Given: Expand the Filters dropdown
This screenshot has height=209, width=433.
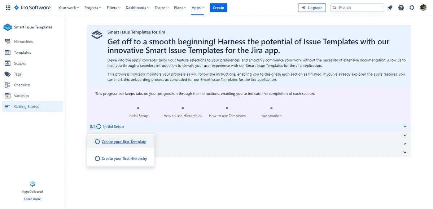Looking at the screenshot, I should (113, 8).
